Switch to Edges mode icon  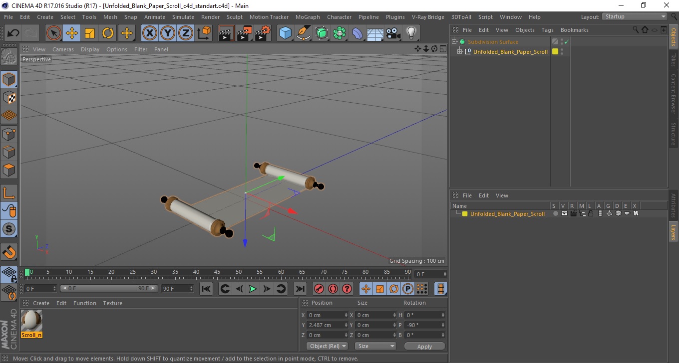pos(9,152)
